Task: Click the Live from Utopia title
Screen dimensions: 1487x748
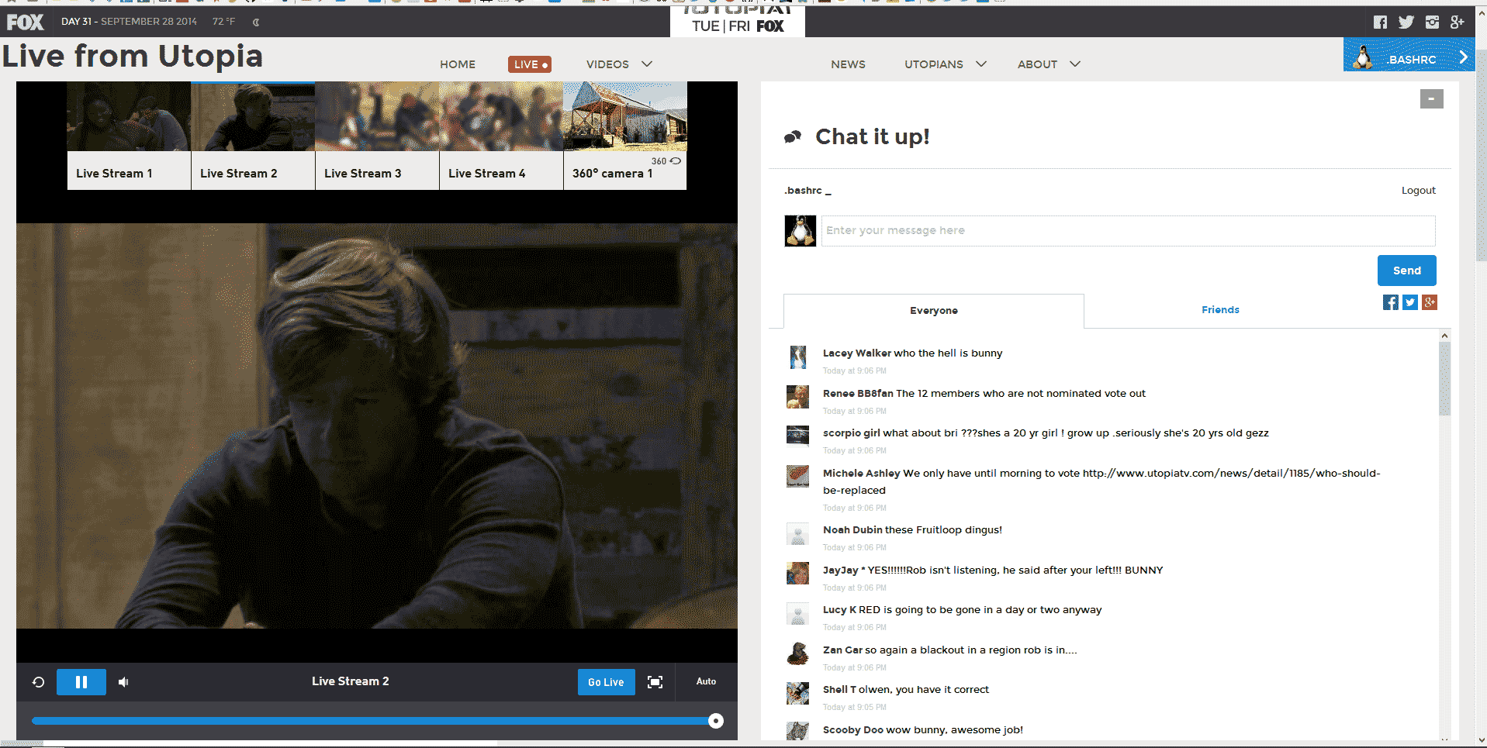Action: [x=133, y=57]
